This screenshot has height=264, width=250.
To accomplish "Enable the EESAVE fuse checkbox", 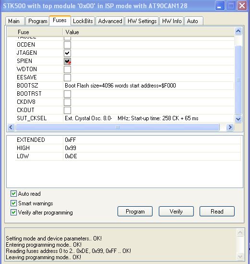I will pos(67,77).
